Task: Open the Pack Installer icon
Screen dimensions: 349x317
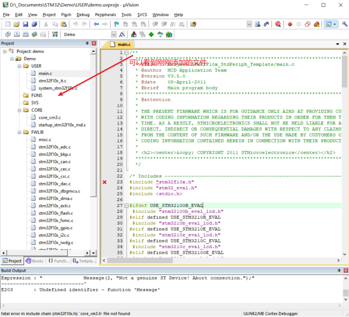Action: click(x=169, y=34)
